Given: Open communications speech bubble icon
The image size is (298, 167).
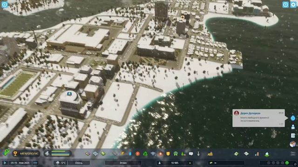Looking at the screenshot, I should pyautogui.click(x=191, y=154).
